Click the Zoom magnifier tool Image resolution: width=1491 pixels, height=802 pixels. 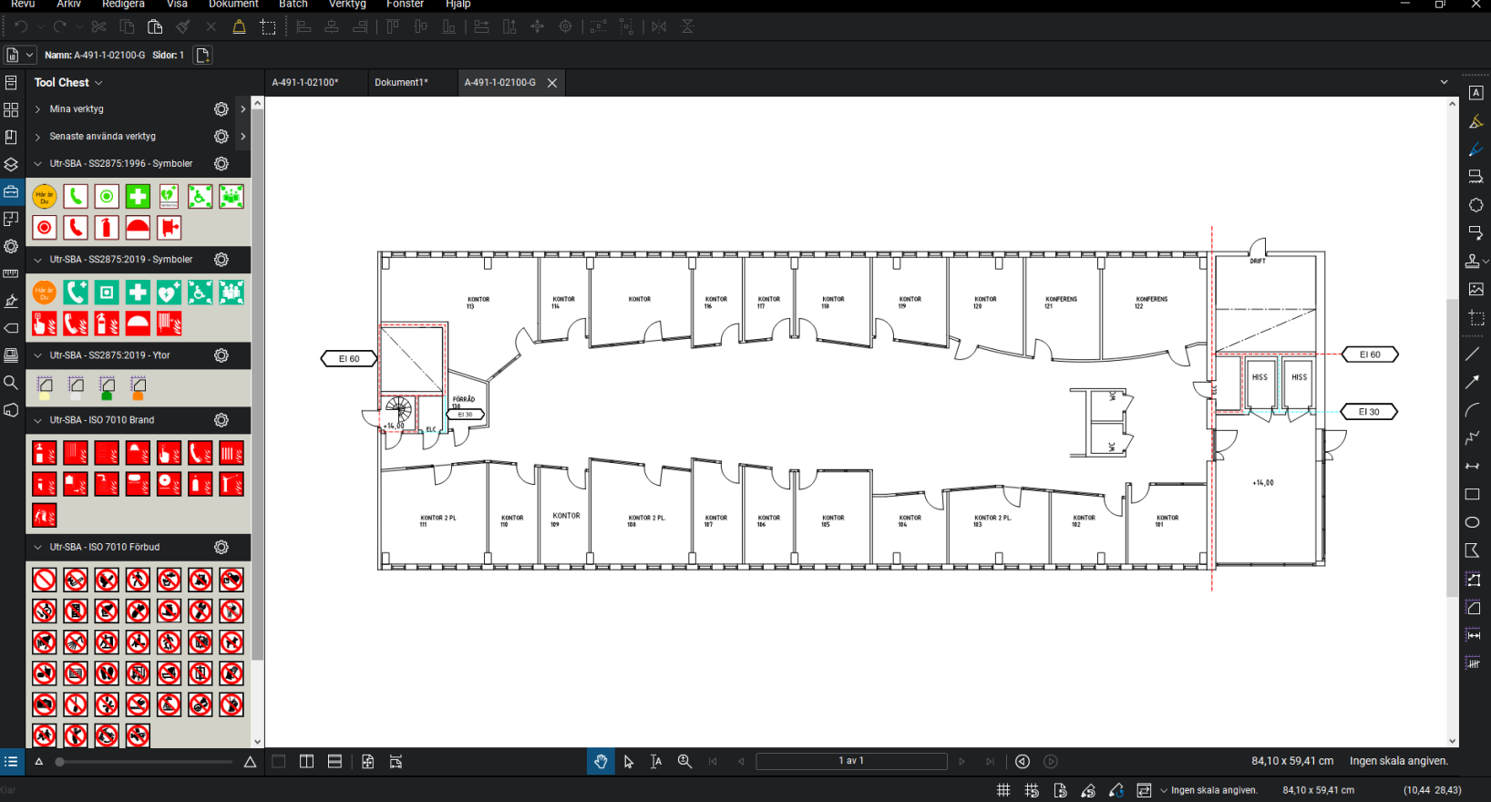tap(684, 762)
